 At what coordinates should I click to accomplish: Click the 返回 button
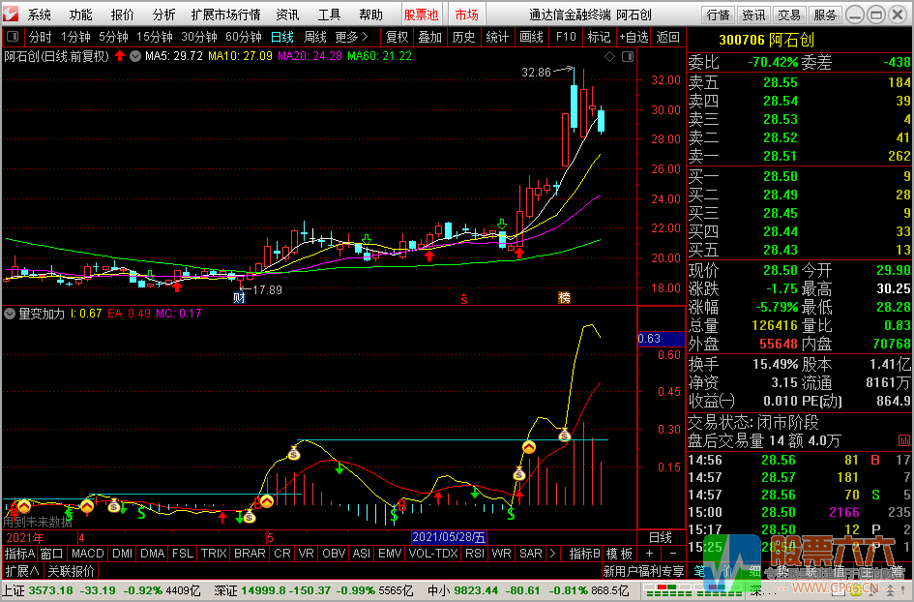point(668,38)
